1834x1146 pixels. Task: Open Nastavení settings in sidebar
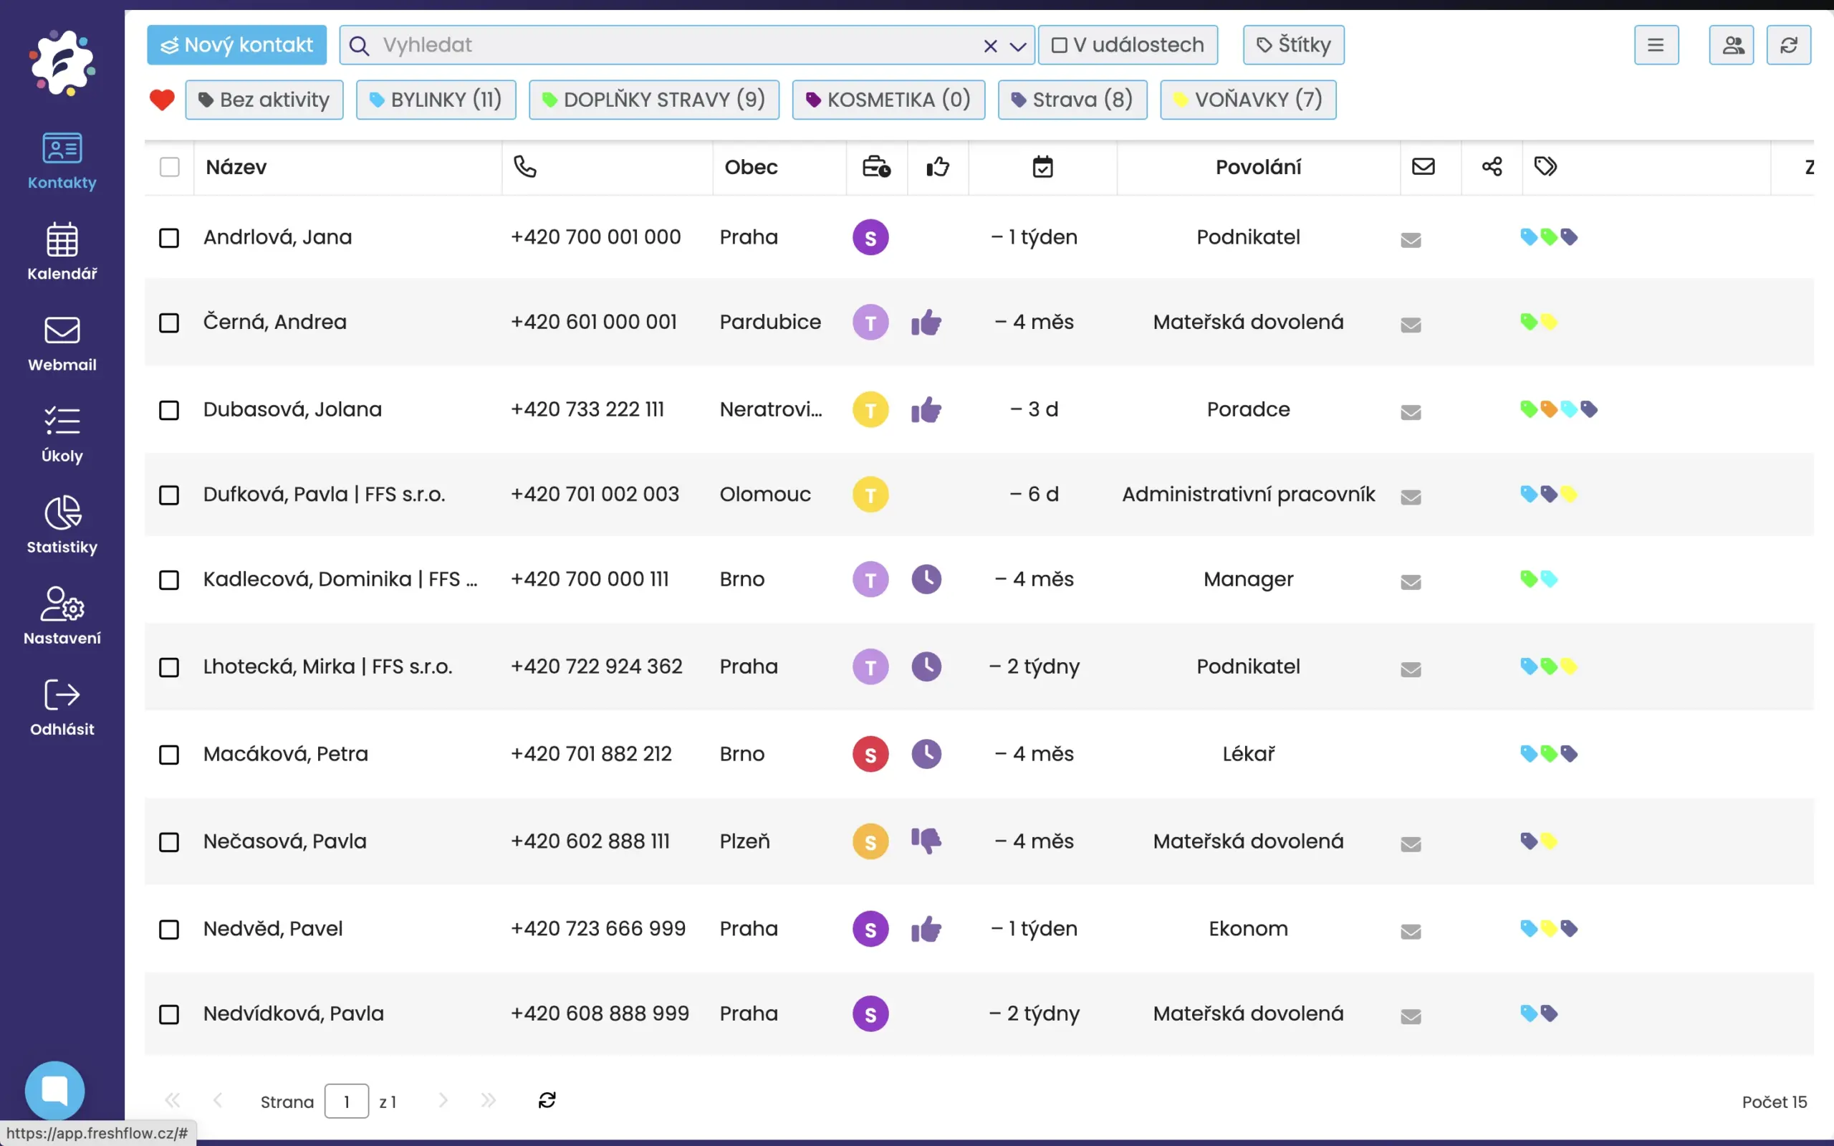point(62,616)
